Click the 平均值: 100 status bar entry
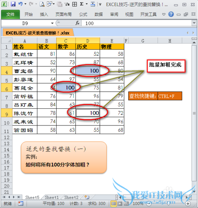Viewport: 198px width, 208px height. pos(53,204)
